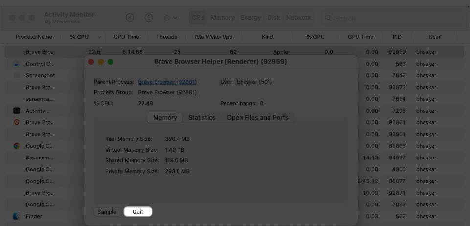The width and height of the screenshot is (470, 226).
Task: Select the Basecam... process row
Action: pyautogui.click(x=234, y=158)
